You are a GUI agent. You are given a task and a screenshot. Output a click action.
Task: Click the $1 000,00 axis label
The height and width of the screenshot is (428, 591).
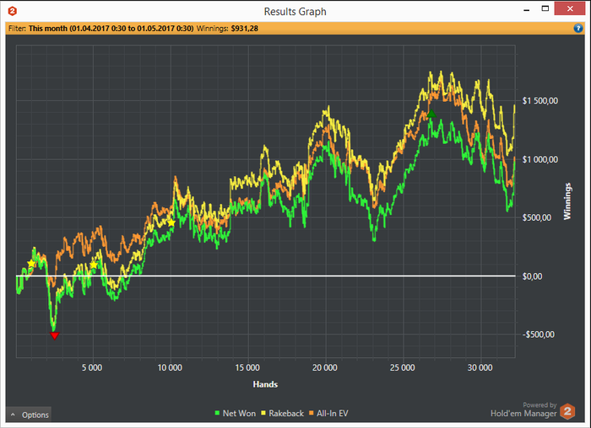pos(540,159)
